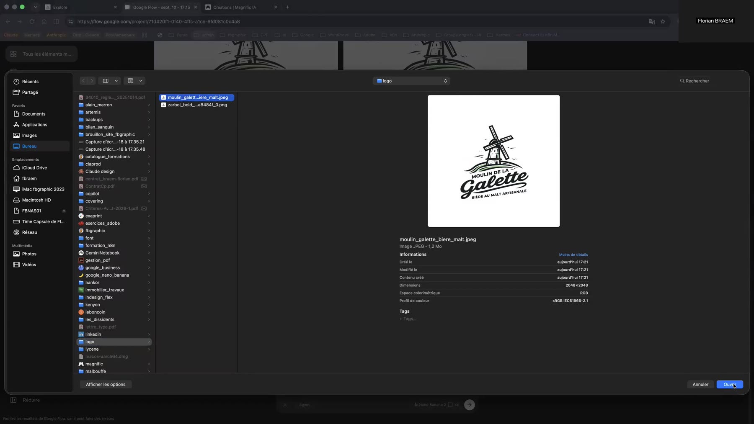This screenshot has width=754, height=424.
Task: Open the browser tab search dropdown
Action: (36, 7)
